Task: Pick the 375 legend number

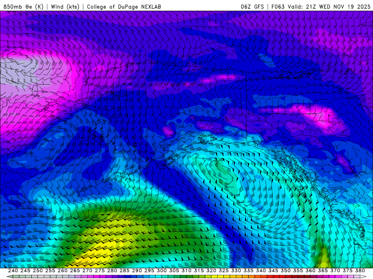Action: tap(347, 271)
